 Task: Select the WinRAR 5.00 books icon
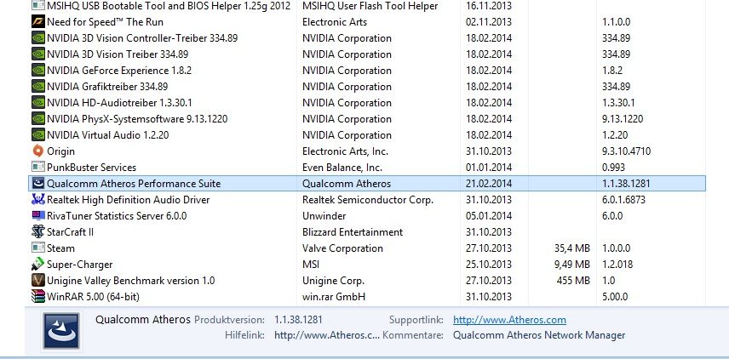[x=38, y=296]
